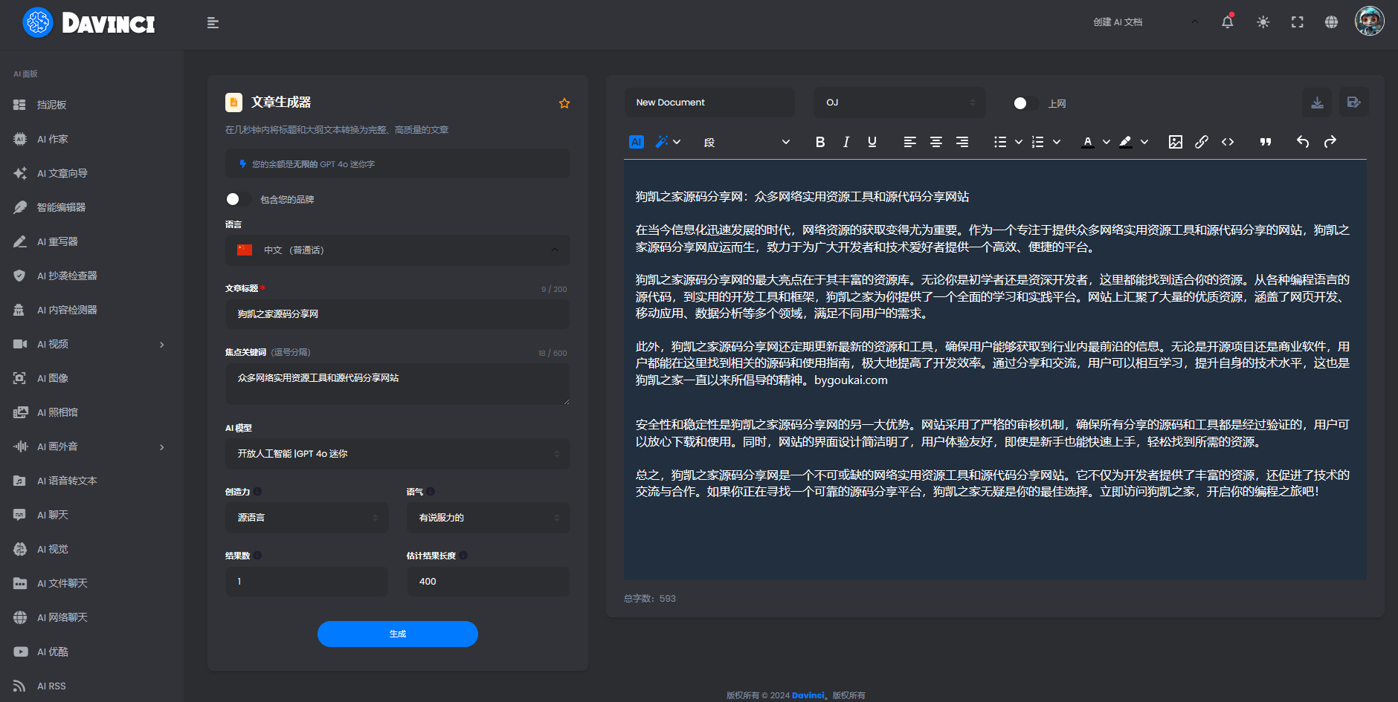Open numbered list style options
1398x702 pixels.
click(x=1057, y=142)
